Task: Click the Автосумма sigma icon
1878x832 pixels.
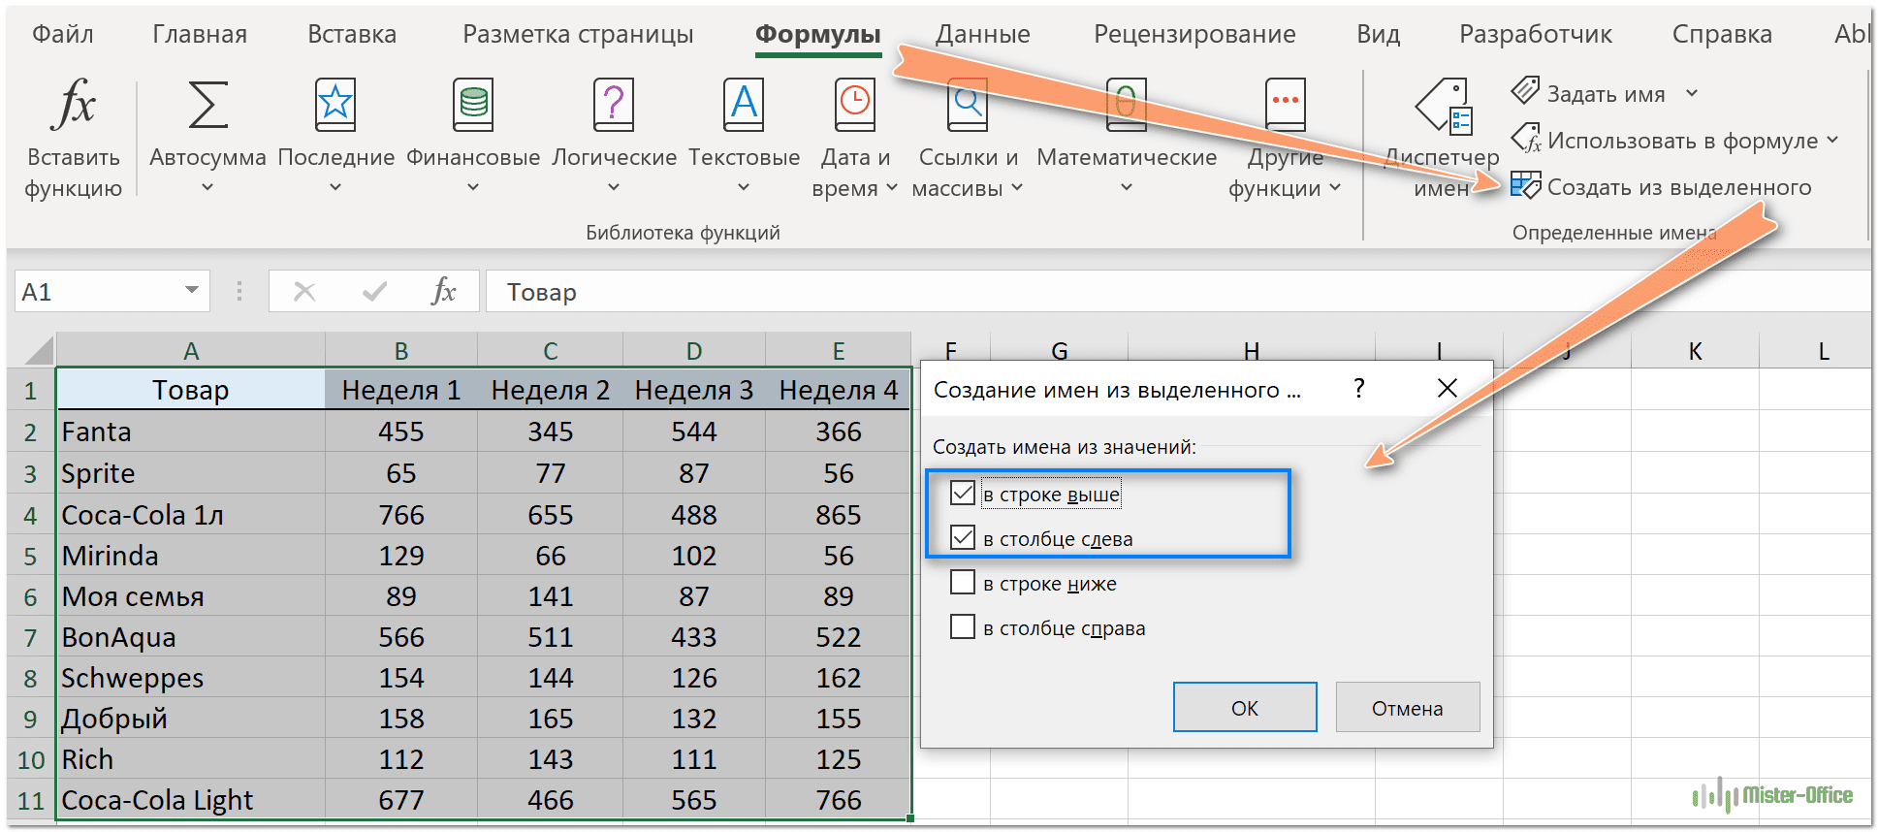Action: (x=207, y=104)
